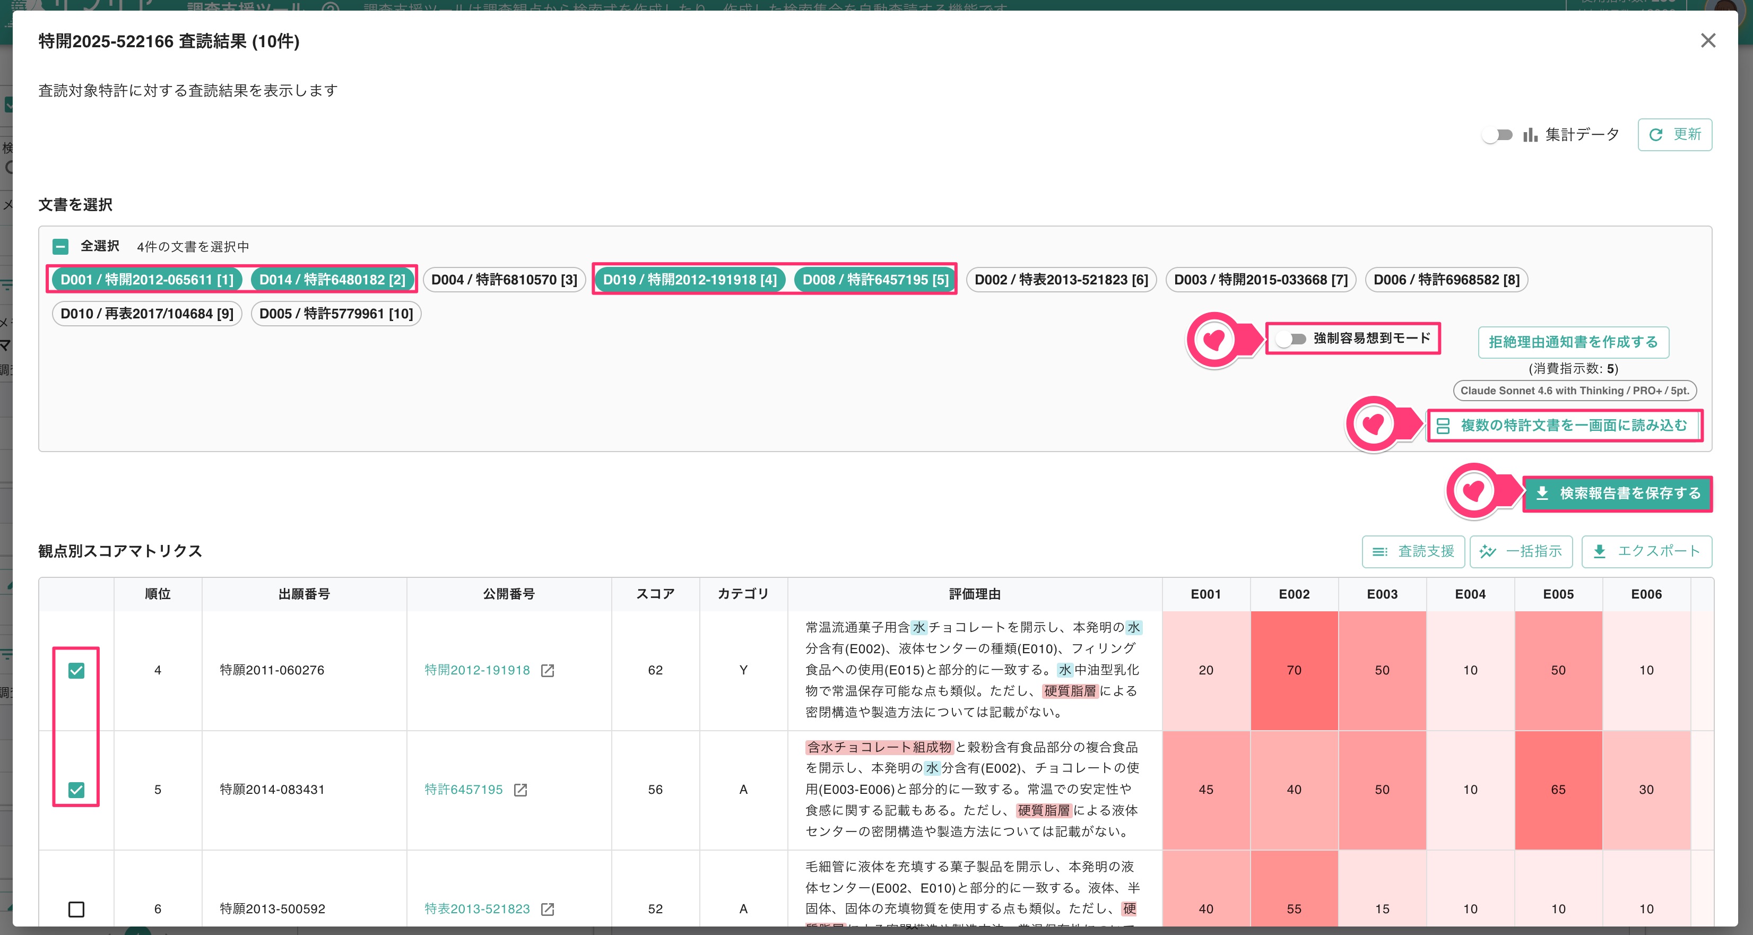Click the refresh icon on 更新 button
Screen dimensions: 1753x935
click(x=1656, y=135)
